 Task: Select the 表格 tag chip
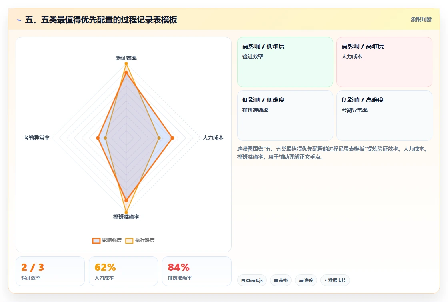[x=280, y=280]
